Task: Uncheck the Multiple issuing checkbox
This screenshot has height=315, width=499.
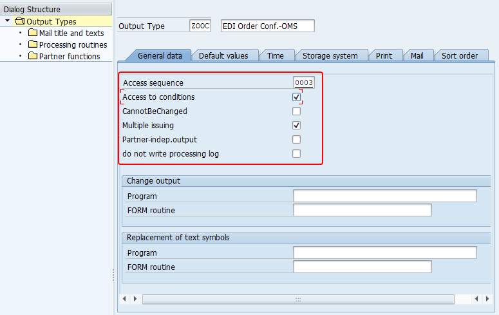Action: [296, 125]
